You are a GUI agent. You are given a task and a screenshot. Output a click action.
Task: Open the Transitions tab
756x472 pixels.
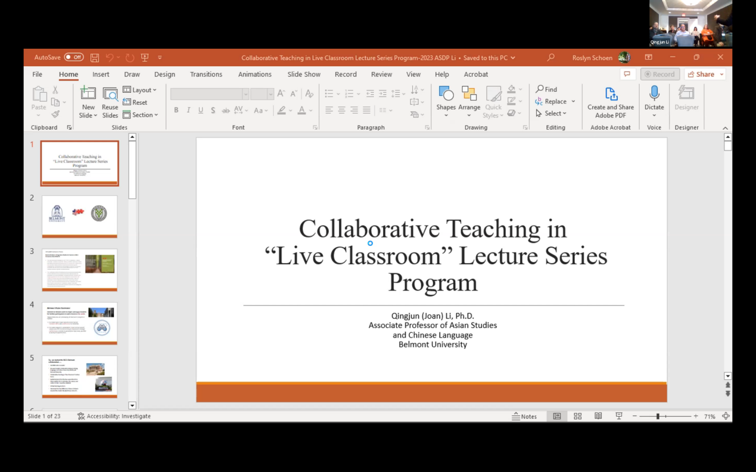coord(206,74)
